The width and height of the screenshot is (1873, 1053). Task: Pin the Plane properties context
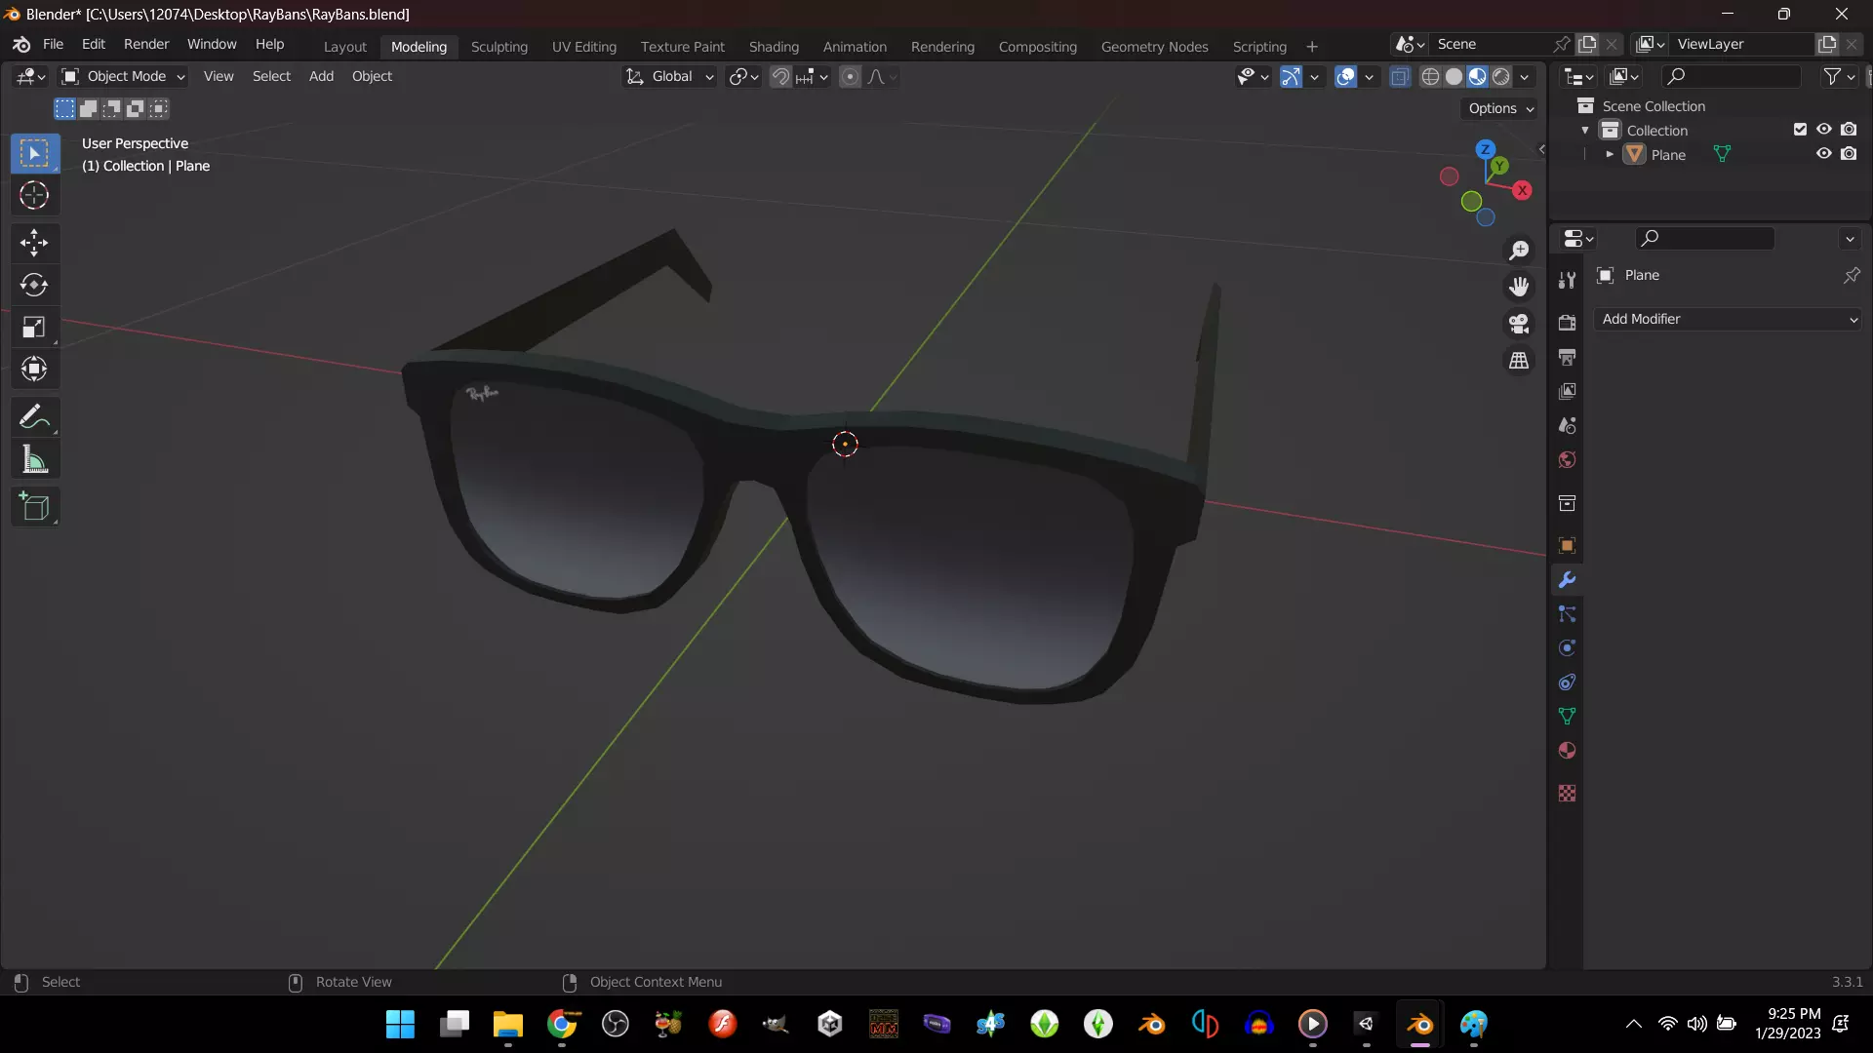(1851, 276)
